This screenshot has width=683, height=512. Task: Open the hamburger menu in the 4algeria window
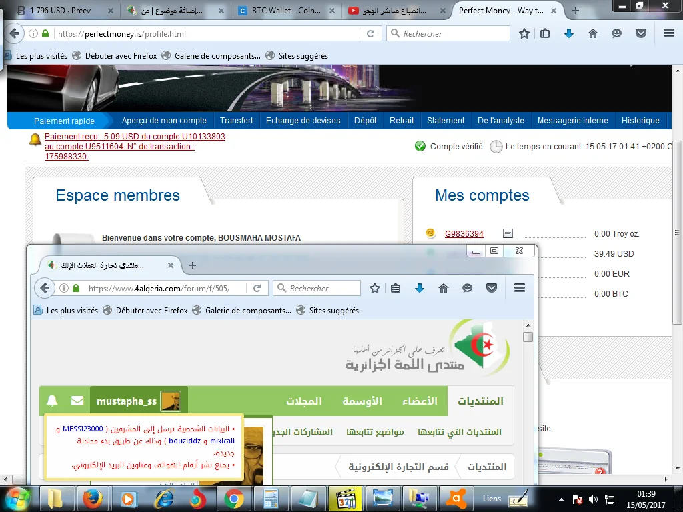point(520,288)
